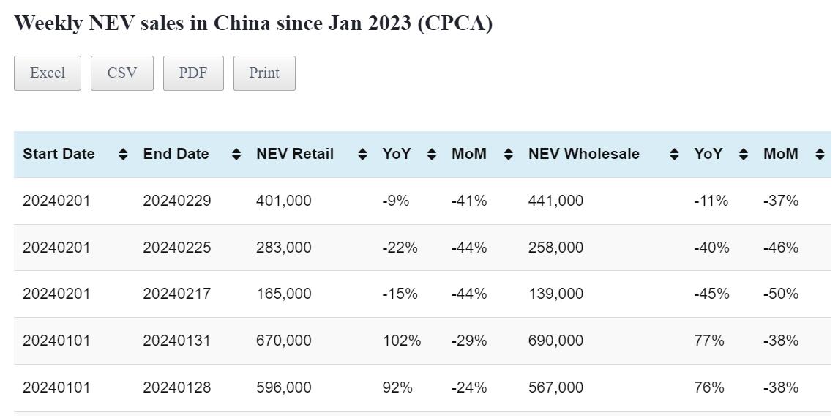This screenshot has width=838, height=416.
Task: Click sort arrows beside the wholesale MoM header
Action: (820, 155)
